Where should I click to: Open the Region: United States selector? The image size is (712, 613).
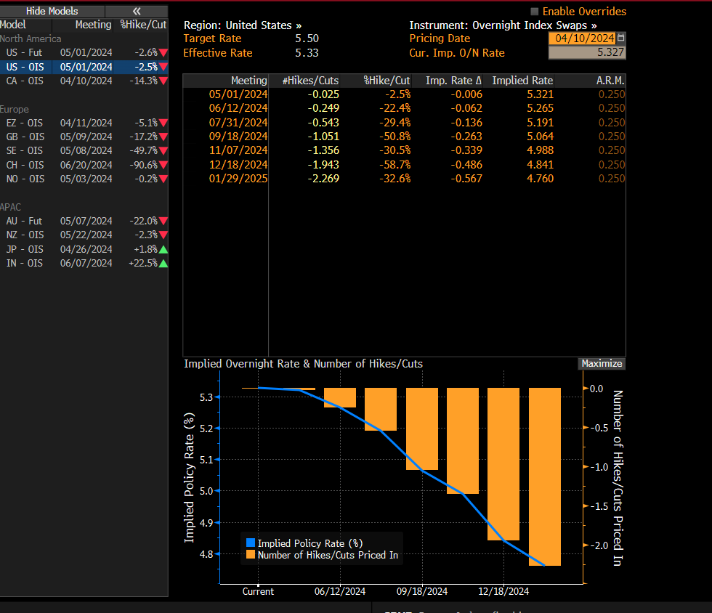[243, 25]
